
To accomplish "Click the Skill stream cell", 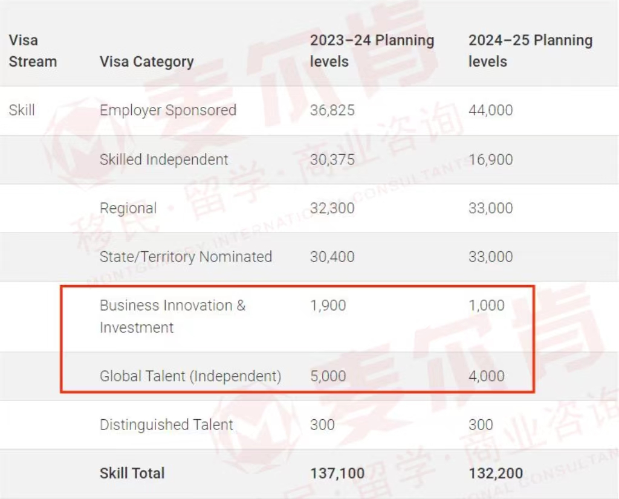I will click(x=22, y=110).
